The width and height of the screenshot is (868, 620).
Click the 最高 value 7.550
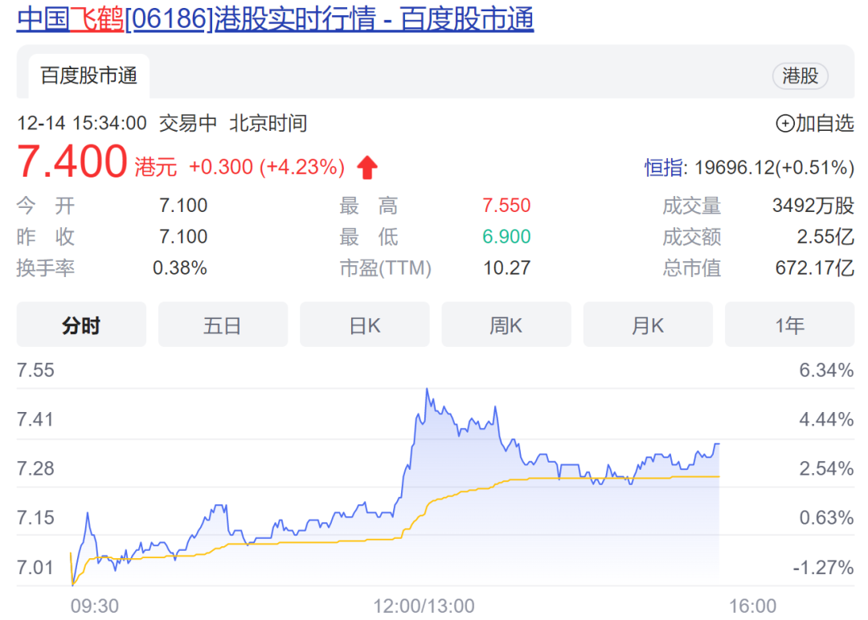click(x=506, y=205)
